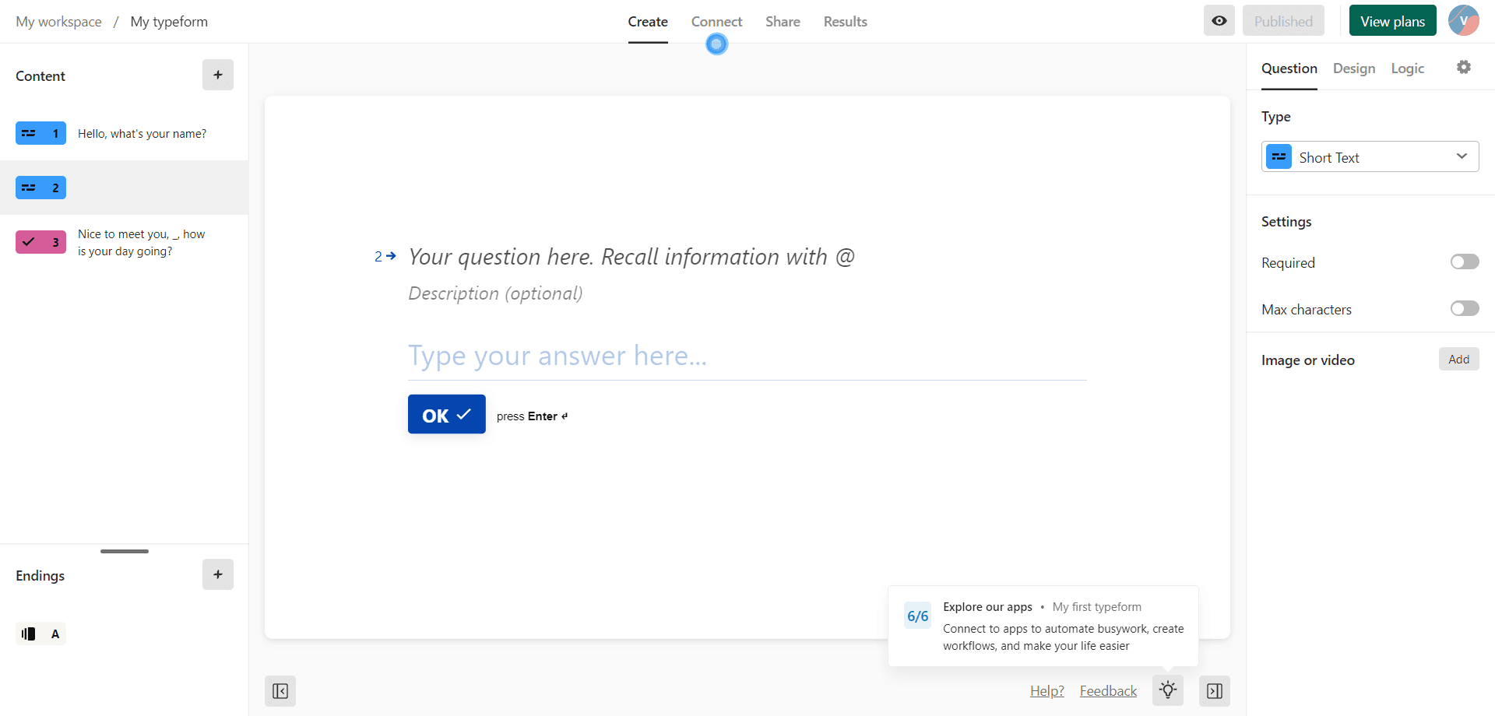Open the Design panel tab
Viewport: 1495px width, 716px height.
1354,68
